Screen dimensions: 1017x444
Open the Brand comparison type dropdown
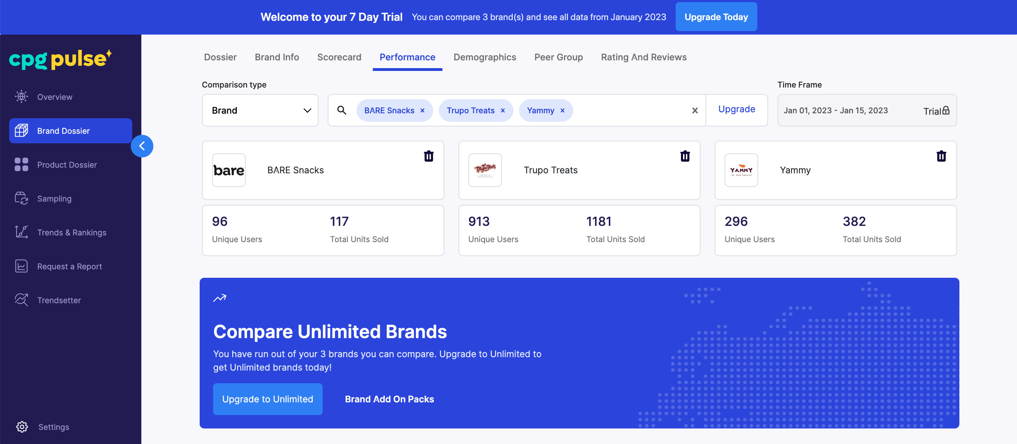point(260,110)
